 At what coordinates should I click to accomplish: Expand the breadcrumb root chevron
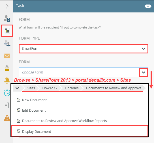coord(17,88)
